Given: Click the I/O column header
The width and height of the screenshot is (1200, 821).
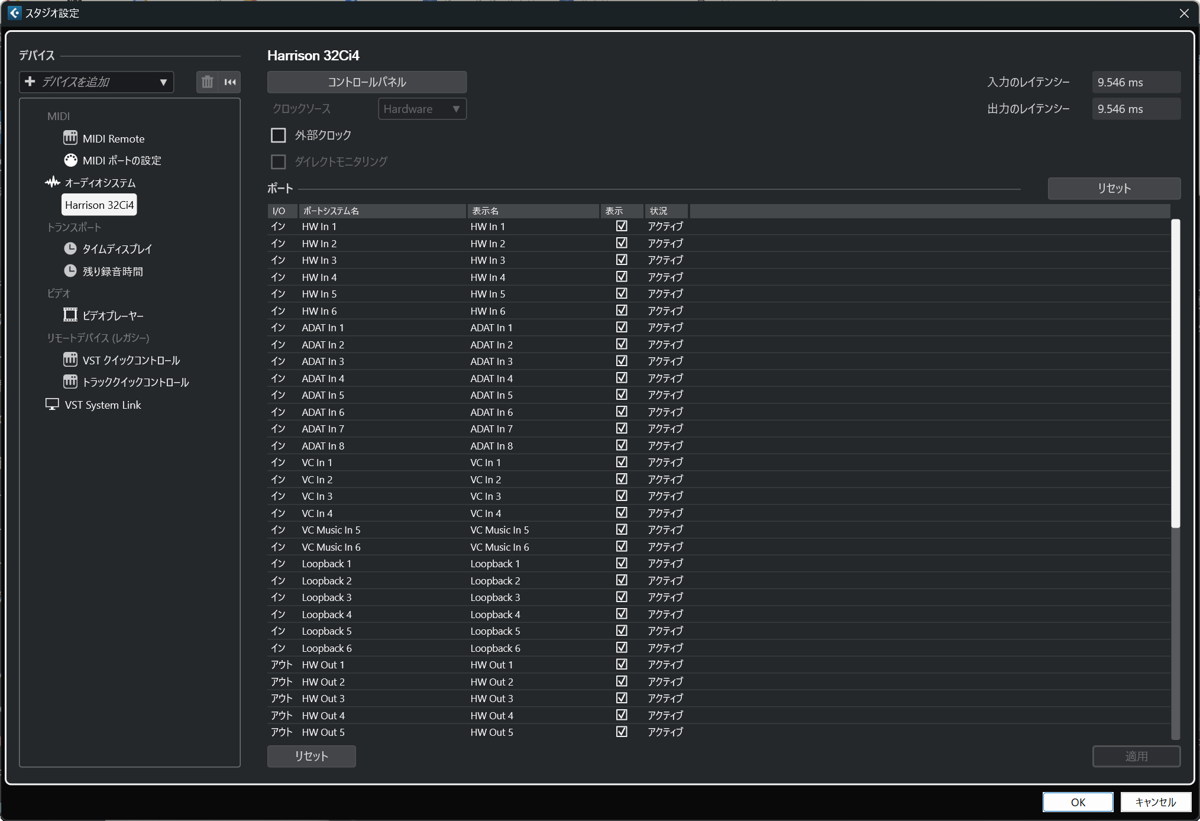Looking at the screenshot, I should tap(283, 211).
